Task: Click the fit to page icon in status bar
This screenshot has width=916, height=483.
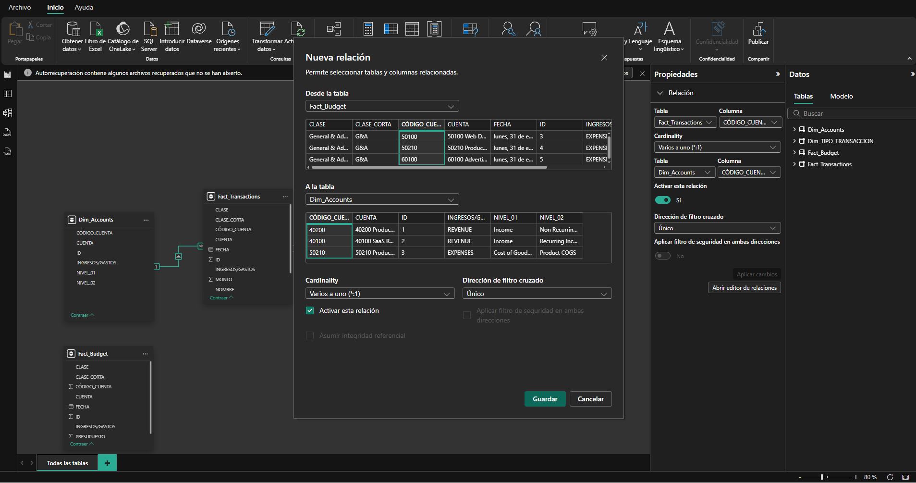Action: (905, 477)
